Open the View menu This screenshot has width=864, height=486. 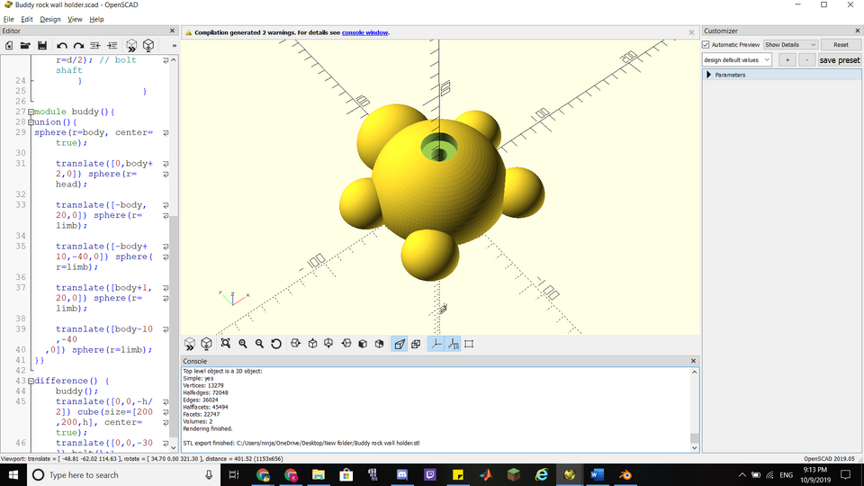coord(75,19)
